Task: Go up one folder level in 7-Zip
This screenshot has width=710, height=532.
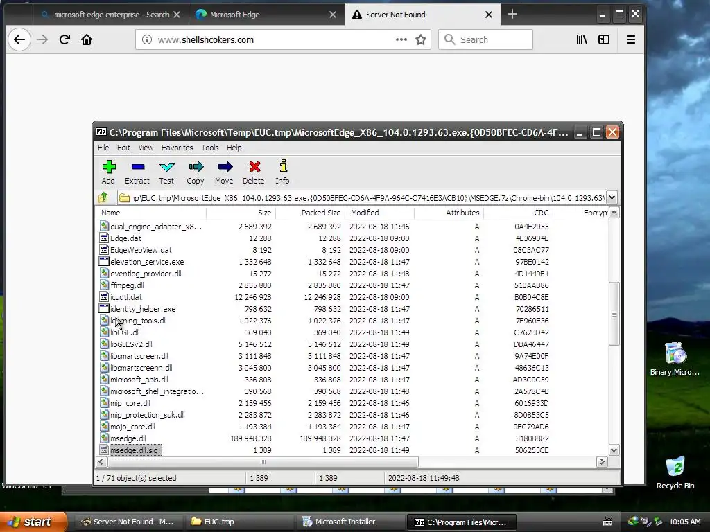Action: tap(104, 197)
